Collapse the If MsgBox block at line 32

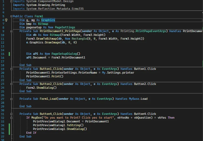(11, 118)
